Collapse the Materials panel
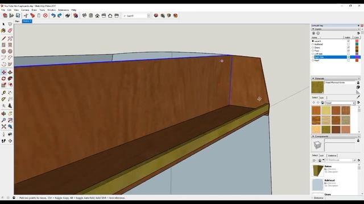364x204 pixels. pyautogui.click(x=313, y=78)
